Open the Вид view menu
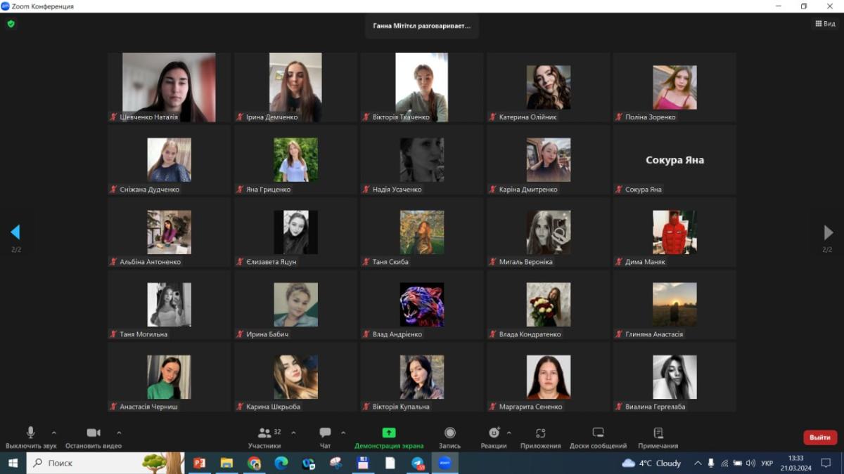Image resolution: width=844 pixels, height=474 pixels. (825, 24)
